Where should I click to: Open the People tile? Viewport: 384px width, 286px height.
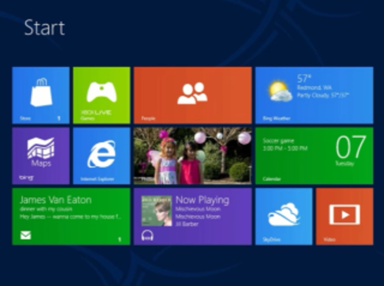click(x=193, y=95)
